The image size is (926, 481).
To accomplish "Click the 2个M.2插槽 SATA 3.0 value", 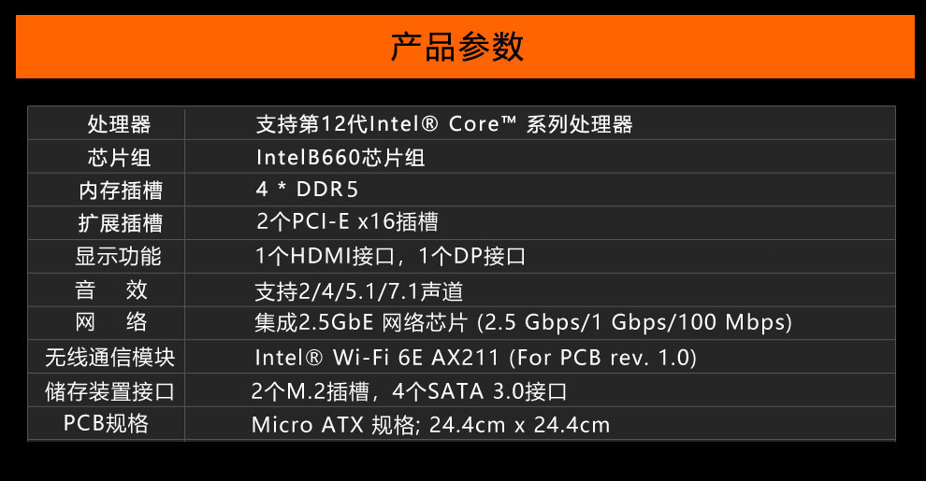I will click(410, 391).
